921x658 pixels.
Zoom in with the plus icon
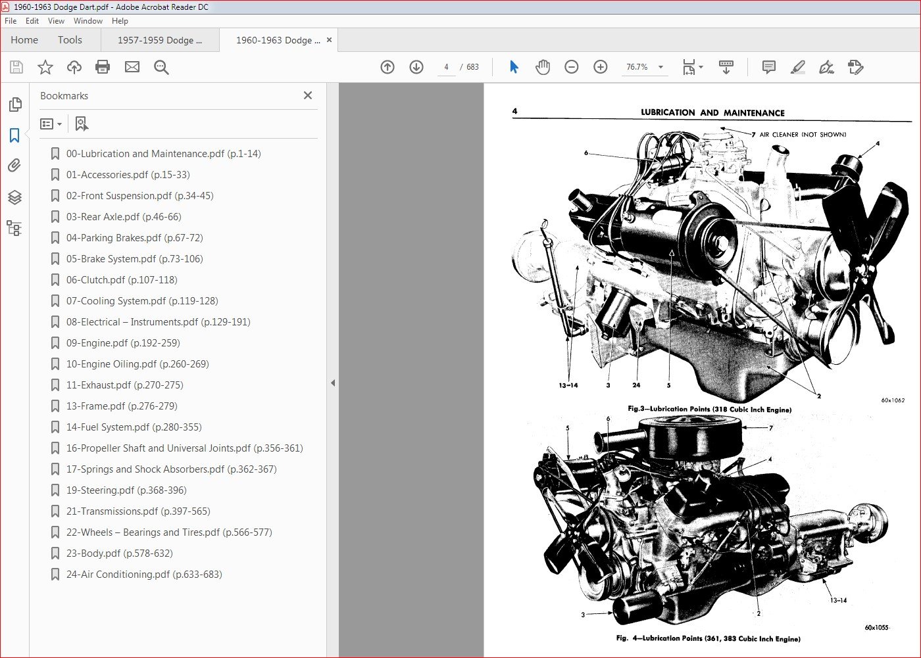pos(601,67)
